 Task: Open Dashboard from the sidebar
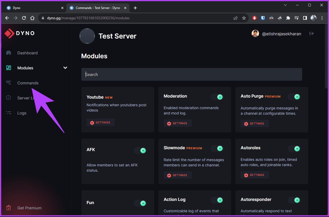[27, 53]
